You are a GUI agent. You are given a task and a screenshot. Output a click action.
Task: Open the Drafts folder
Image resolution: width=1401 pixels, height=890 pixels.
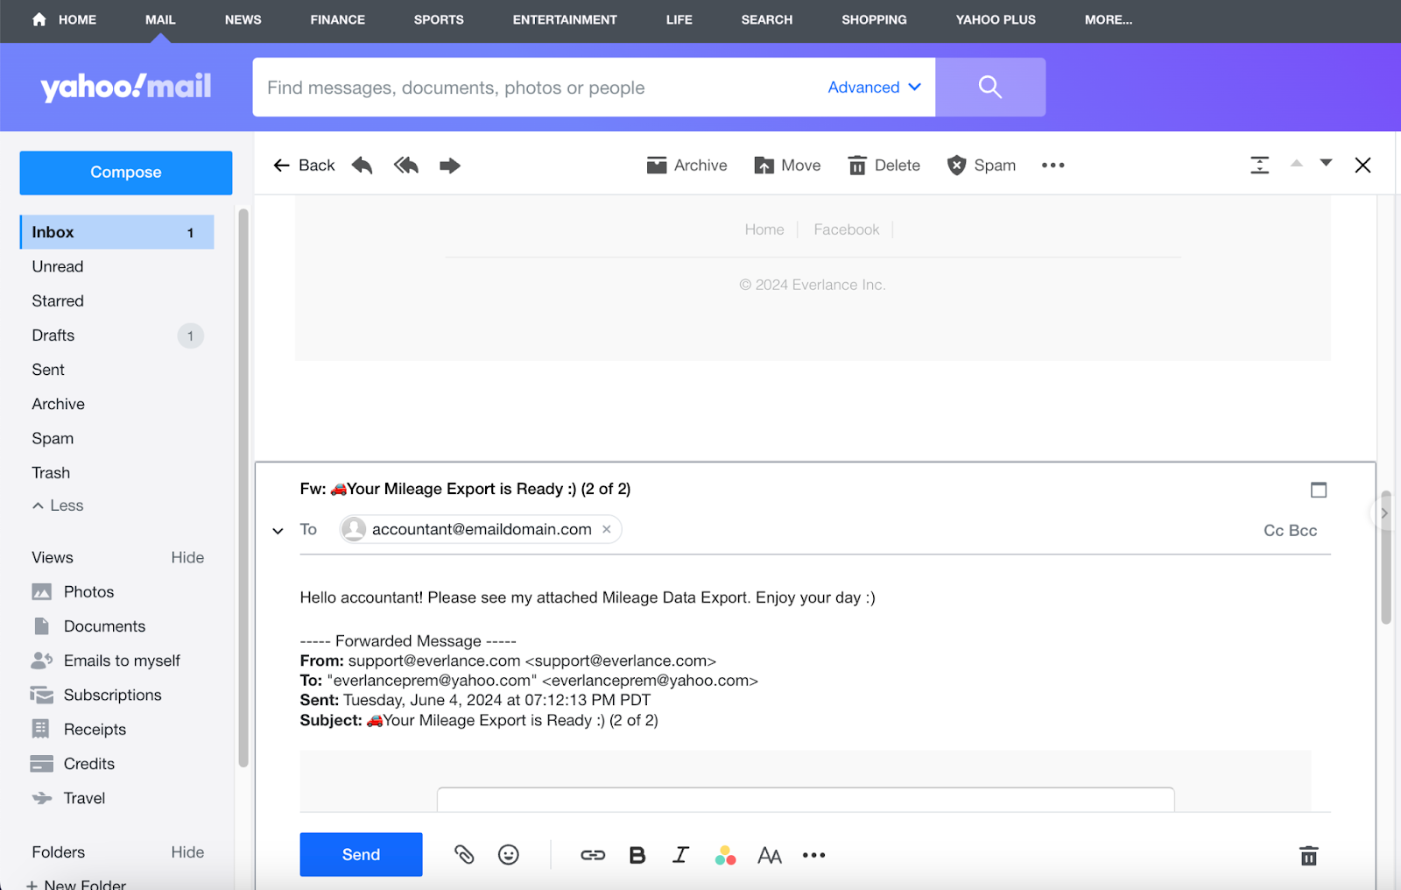[53, 336]
